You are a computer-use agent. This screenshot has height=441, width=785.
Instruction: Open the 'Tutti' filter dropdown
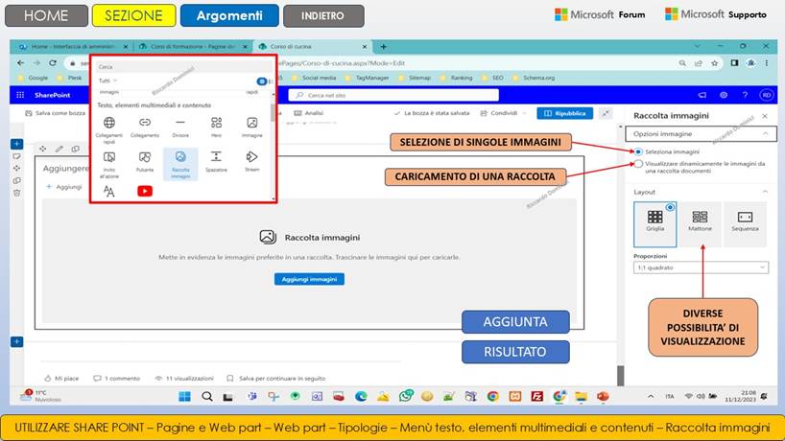click(107, 81)
